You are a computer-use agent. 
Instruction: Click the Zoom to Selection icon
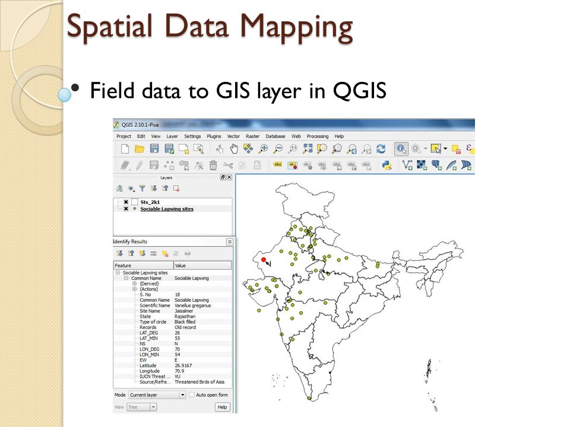(x=322, y=148)
